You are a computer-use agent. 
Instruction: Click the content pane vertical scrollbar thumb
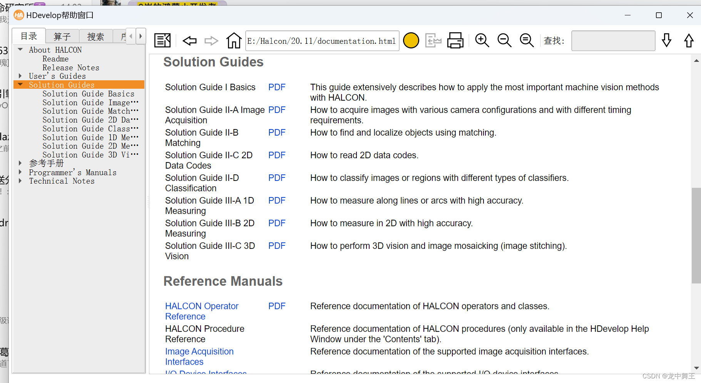696,235
